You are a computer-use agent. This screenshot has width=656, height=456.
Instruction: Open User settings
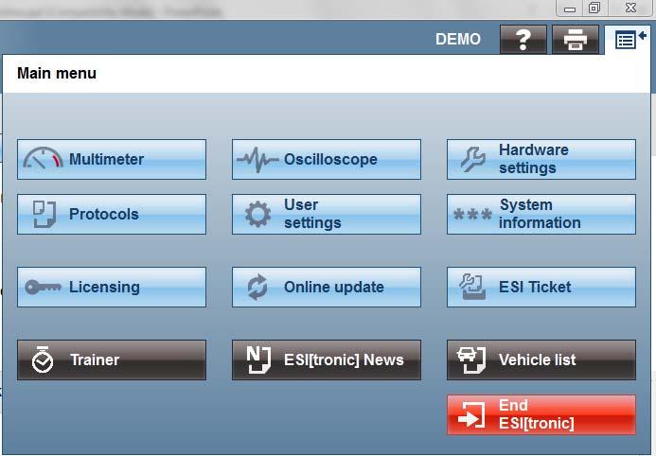[x=327, y=214]
